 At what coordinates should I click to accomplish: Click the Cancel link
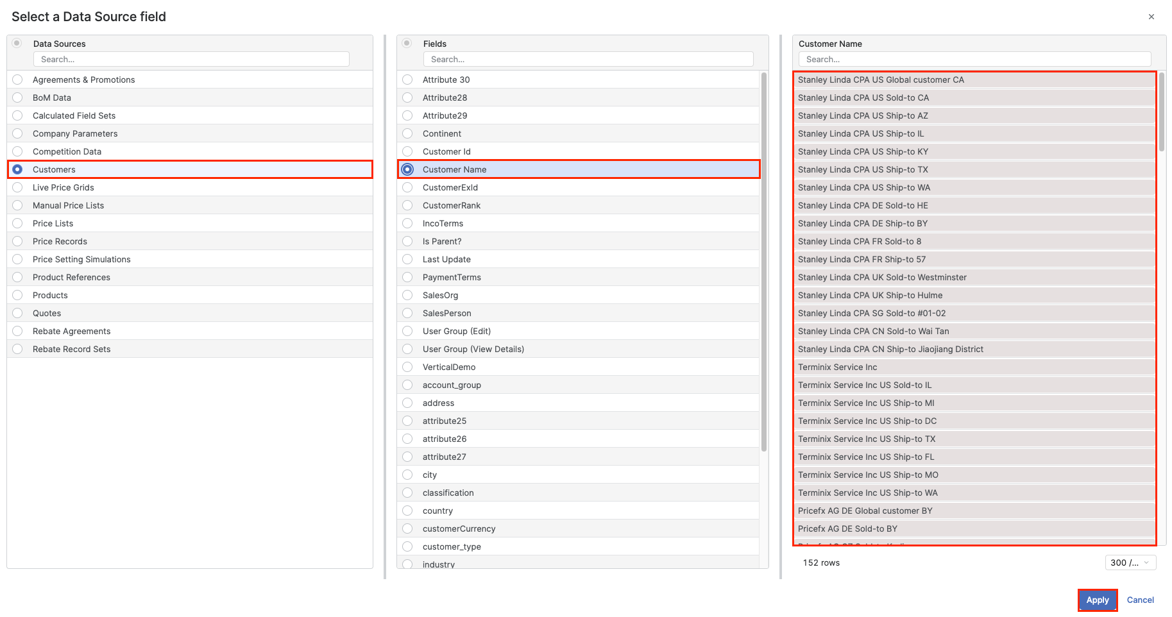click(1140, 600)
